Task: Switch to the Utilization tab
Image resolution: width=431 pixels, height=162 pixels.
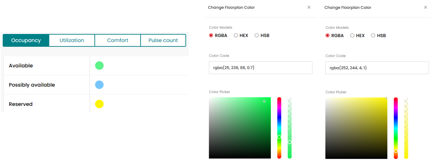Action: [x=72, y=40]
